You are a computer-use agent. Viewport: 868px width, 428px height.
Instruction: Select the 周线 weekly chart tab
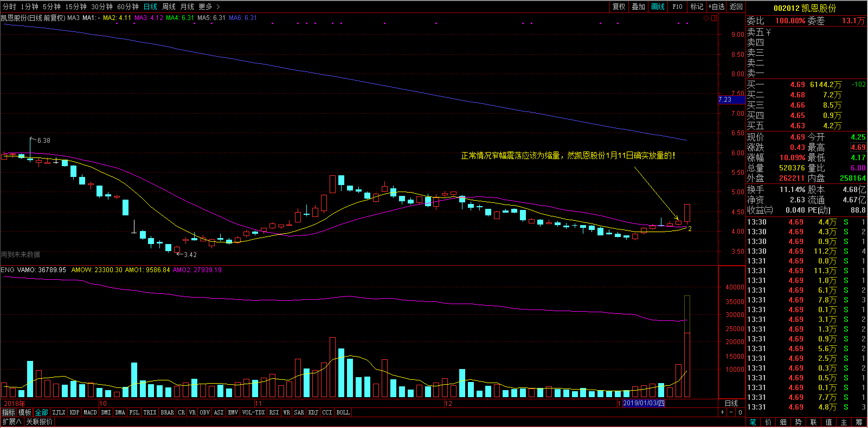pos(169,6)
